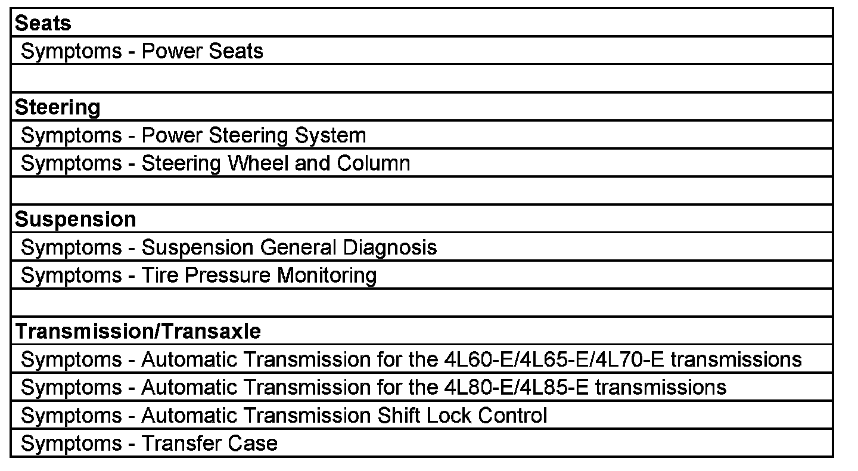Screen dimensions: 858x471
Task: Click the Seats section heading
Action: (x=43, y=23)
